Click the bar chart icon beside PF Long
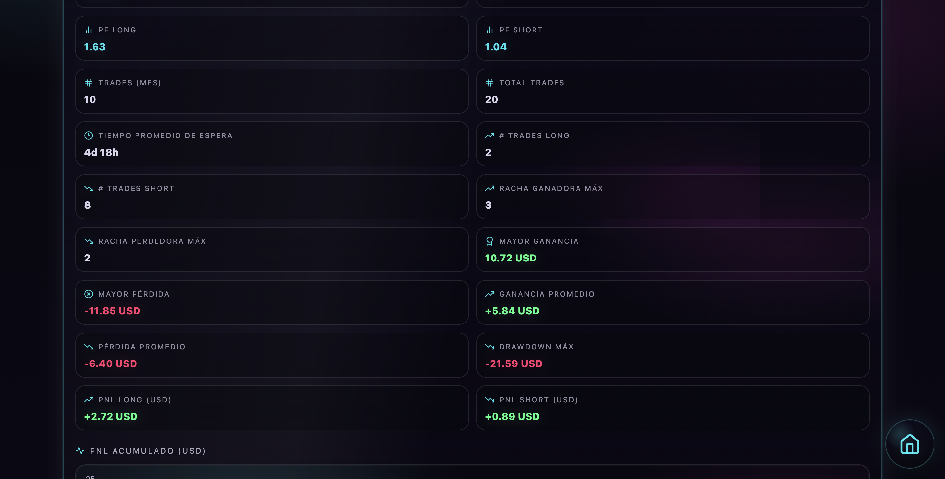Screen dimensions: 945x479 click(88, 30)
